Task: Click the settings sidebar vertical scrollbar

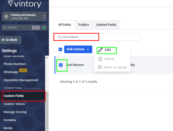Action: click(x=47, y=90)
